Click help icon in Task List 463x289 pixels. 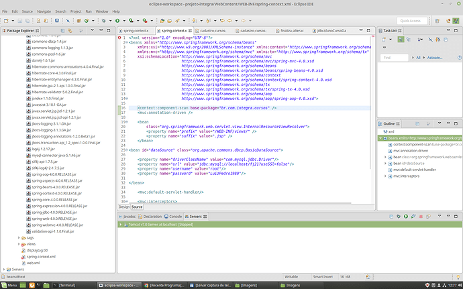pos(459,58)
